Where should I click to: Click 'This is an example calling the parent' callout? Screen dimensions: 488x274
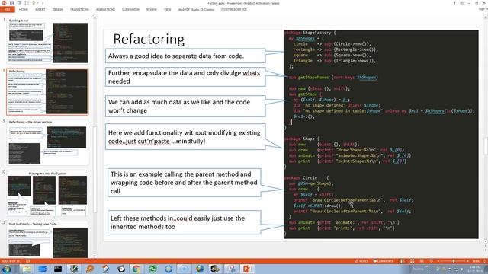[185, 183]
